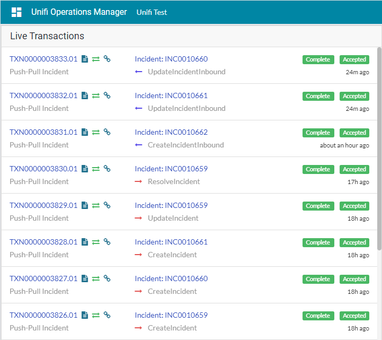The height and width of the screenshot is (340, 382).
Task: Click the ResolveIncident message label
Action: coord(174,181)
